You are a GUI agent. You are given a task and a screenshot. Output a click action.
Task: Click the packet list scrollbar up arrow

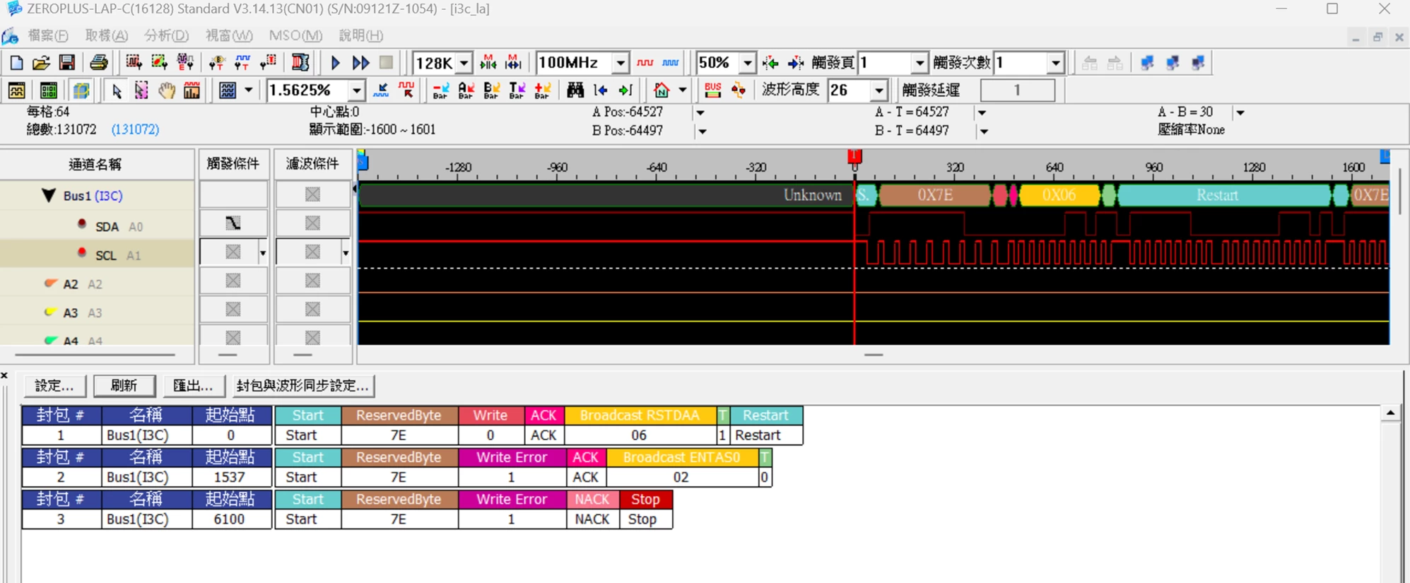[x=1390, y=413]
